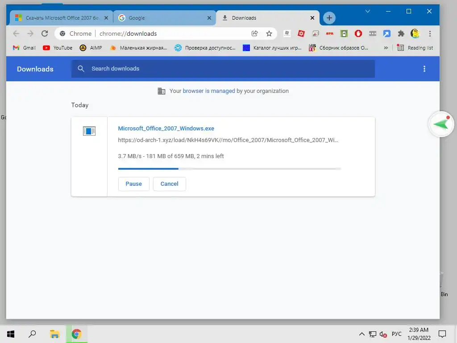
Task: Pause the Office download
Action: point(134,184)
